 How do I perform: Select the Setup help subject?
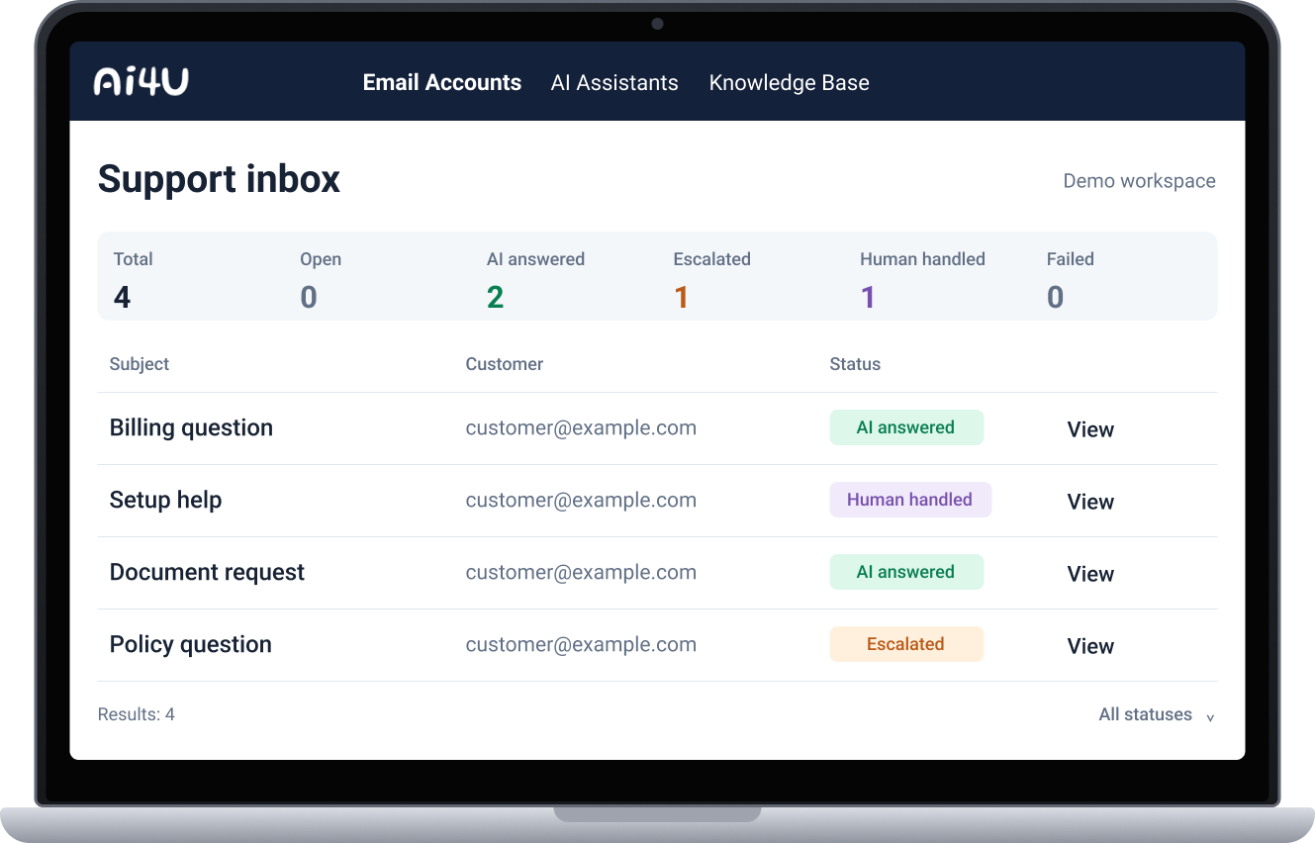coord(165,500)
